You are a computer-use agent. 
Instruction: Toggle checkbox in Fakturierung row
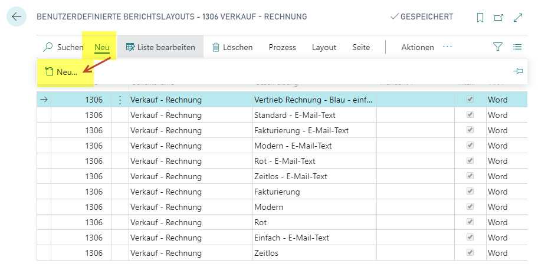470,192
